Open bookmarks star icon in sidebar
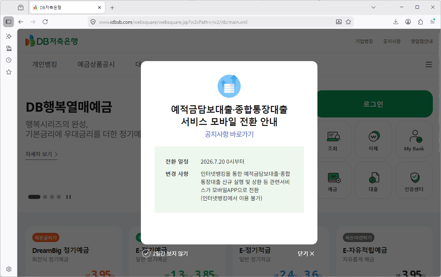441x277 pixels. click(9, 72)
